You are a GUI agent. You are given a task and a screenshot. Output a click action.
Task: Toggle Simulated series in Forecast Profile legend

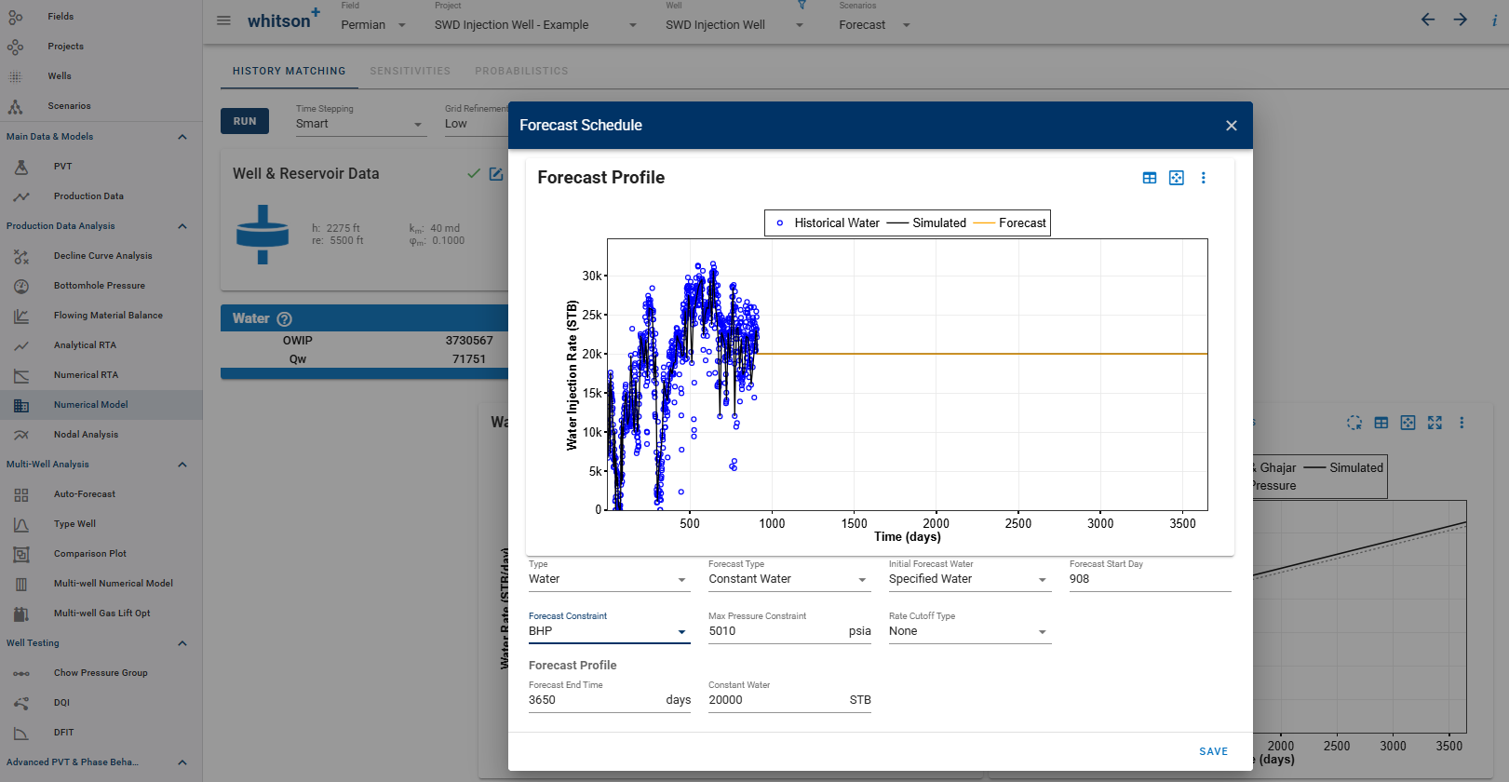(927, 223)
